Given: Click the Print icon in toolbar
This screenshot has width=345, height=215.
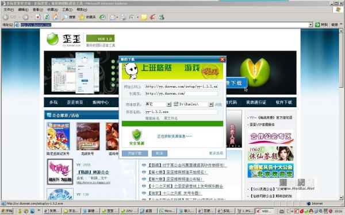Looking at the screenshot, I should click(123, 17).
